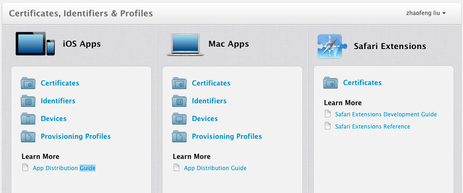
Task: Open the Identifiers link under iOS Apps
Action: tap(58, 101)
